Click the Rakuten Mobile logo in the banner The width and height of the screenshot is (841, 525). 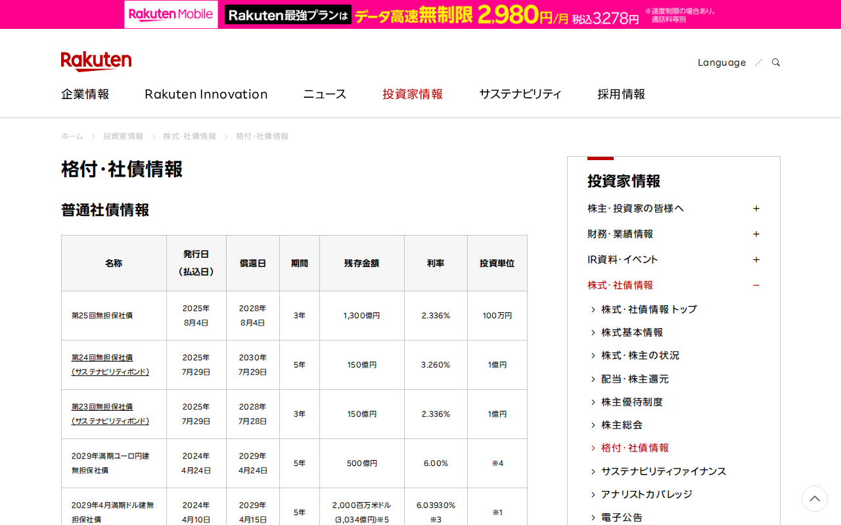170,14
